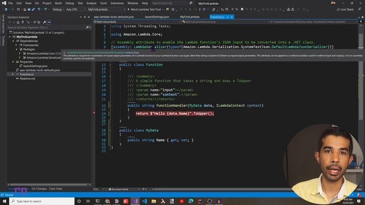Switch to MyFirstLambda editor tab

(190, 17)
